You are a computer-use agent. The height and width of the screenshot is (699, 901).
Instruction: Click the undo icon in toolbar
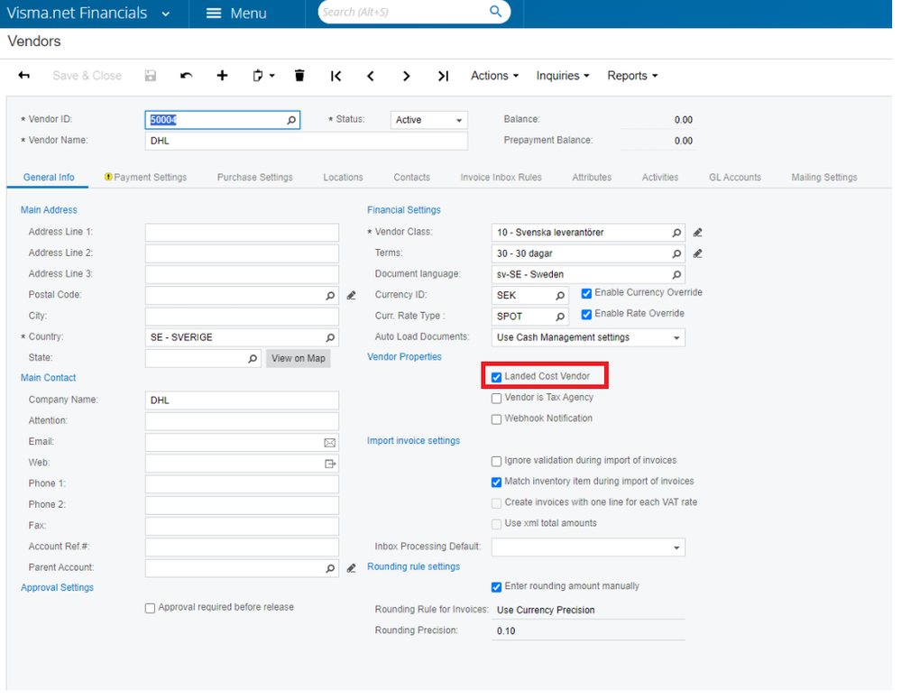pos(186,75)
